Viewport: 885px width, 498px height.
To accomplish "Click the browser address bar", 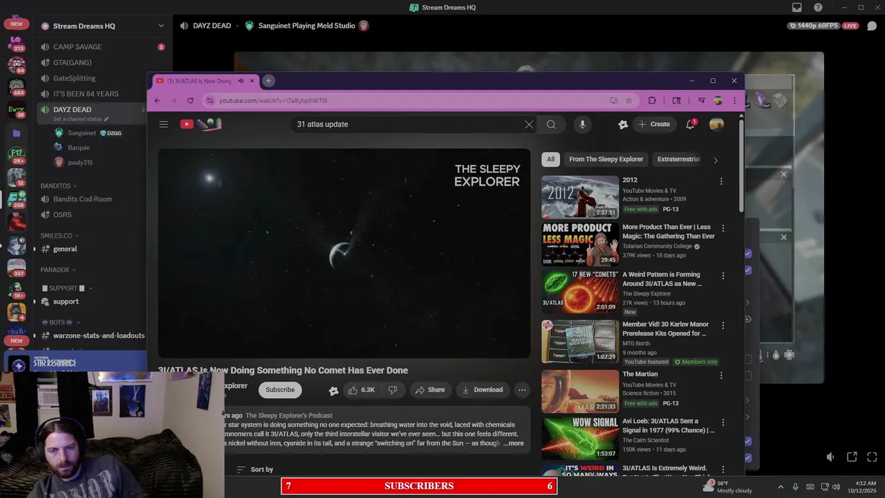I will click(407, 100).
